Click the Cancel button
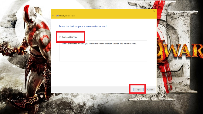This screenshot has width=203, height=114. (x=150, y=90)
